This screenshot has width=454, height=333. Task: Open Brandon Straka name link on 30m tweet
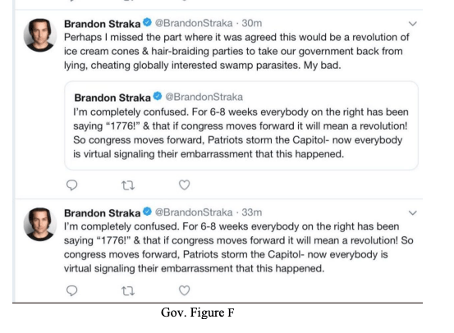(102, 24)
